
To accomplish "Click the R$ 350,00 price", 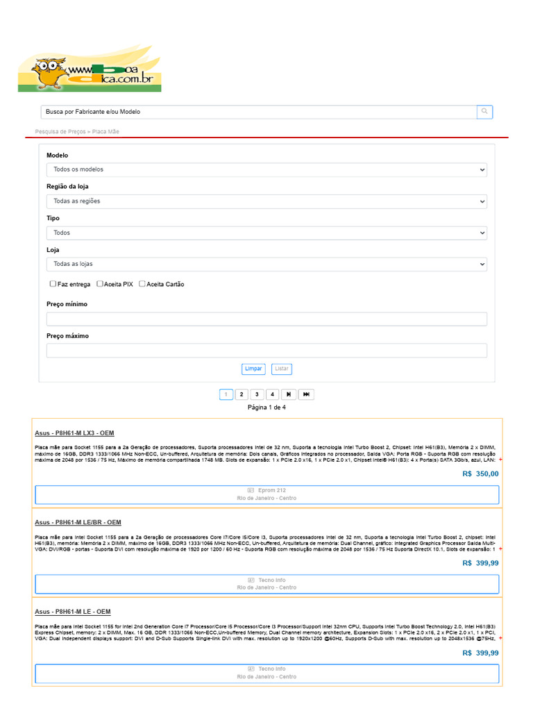I will pyautogui.click(x=480, y=474).
